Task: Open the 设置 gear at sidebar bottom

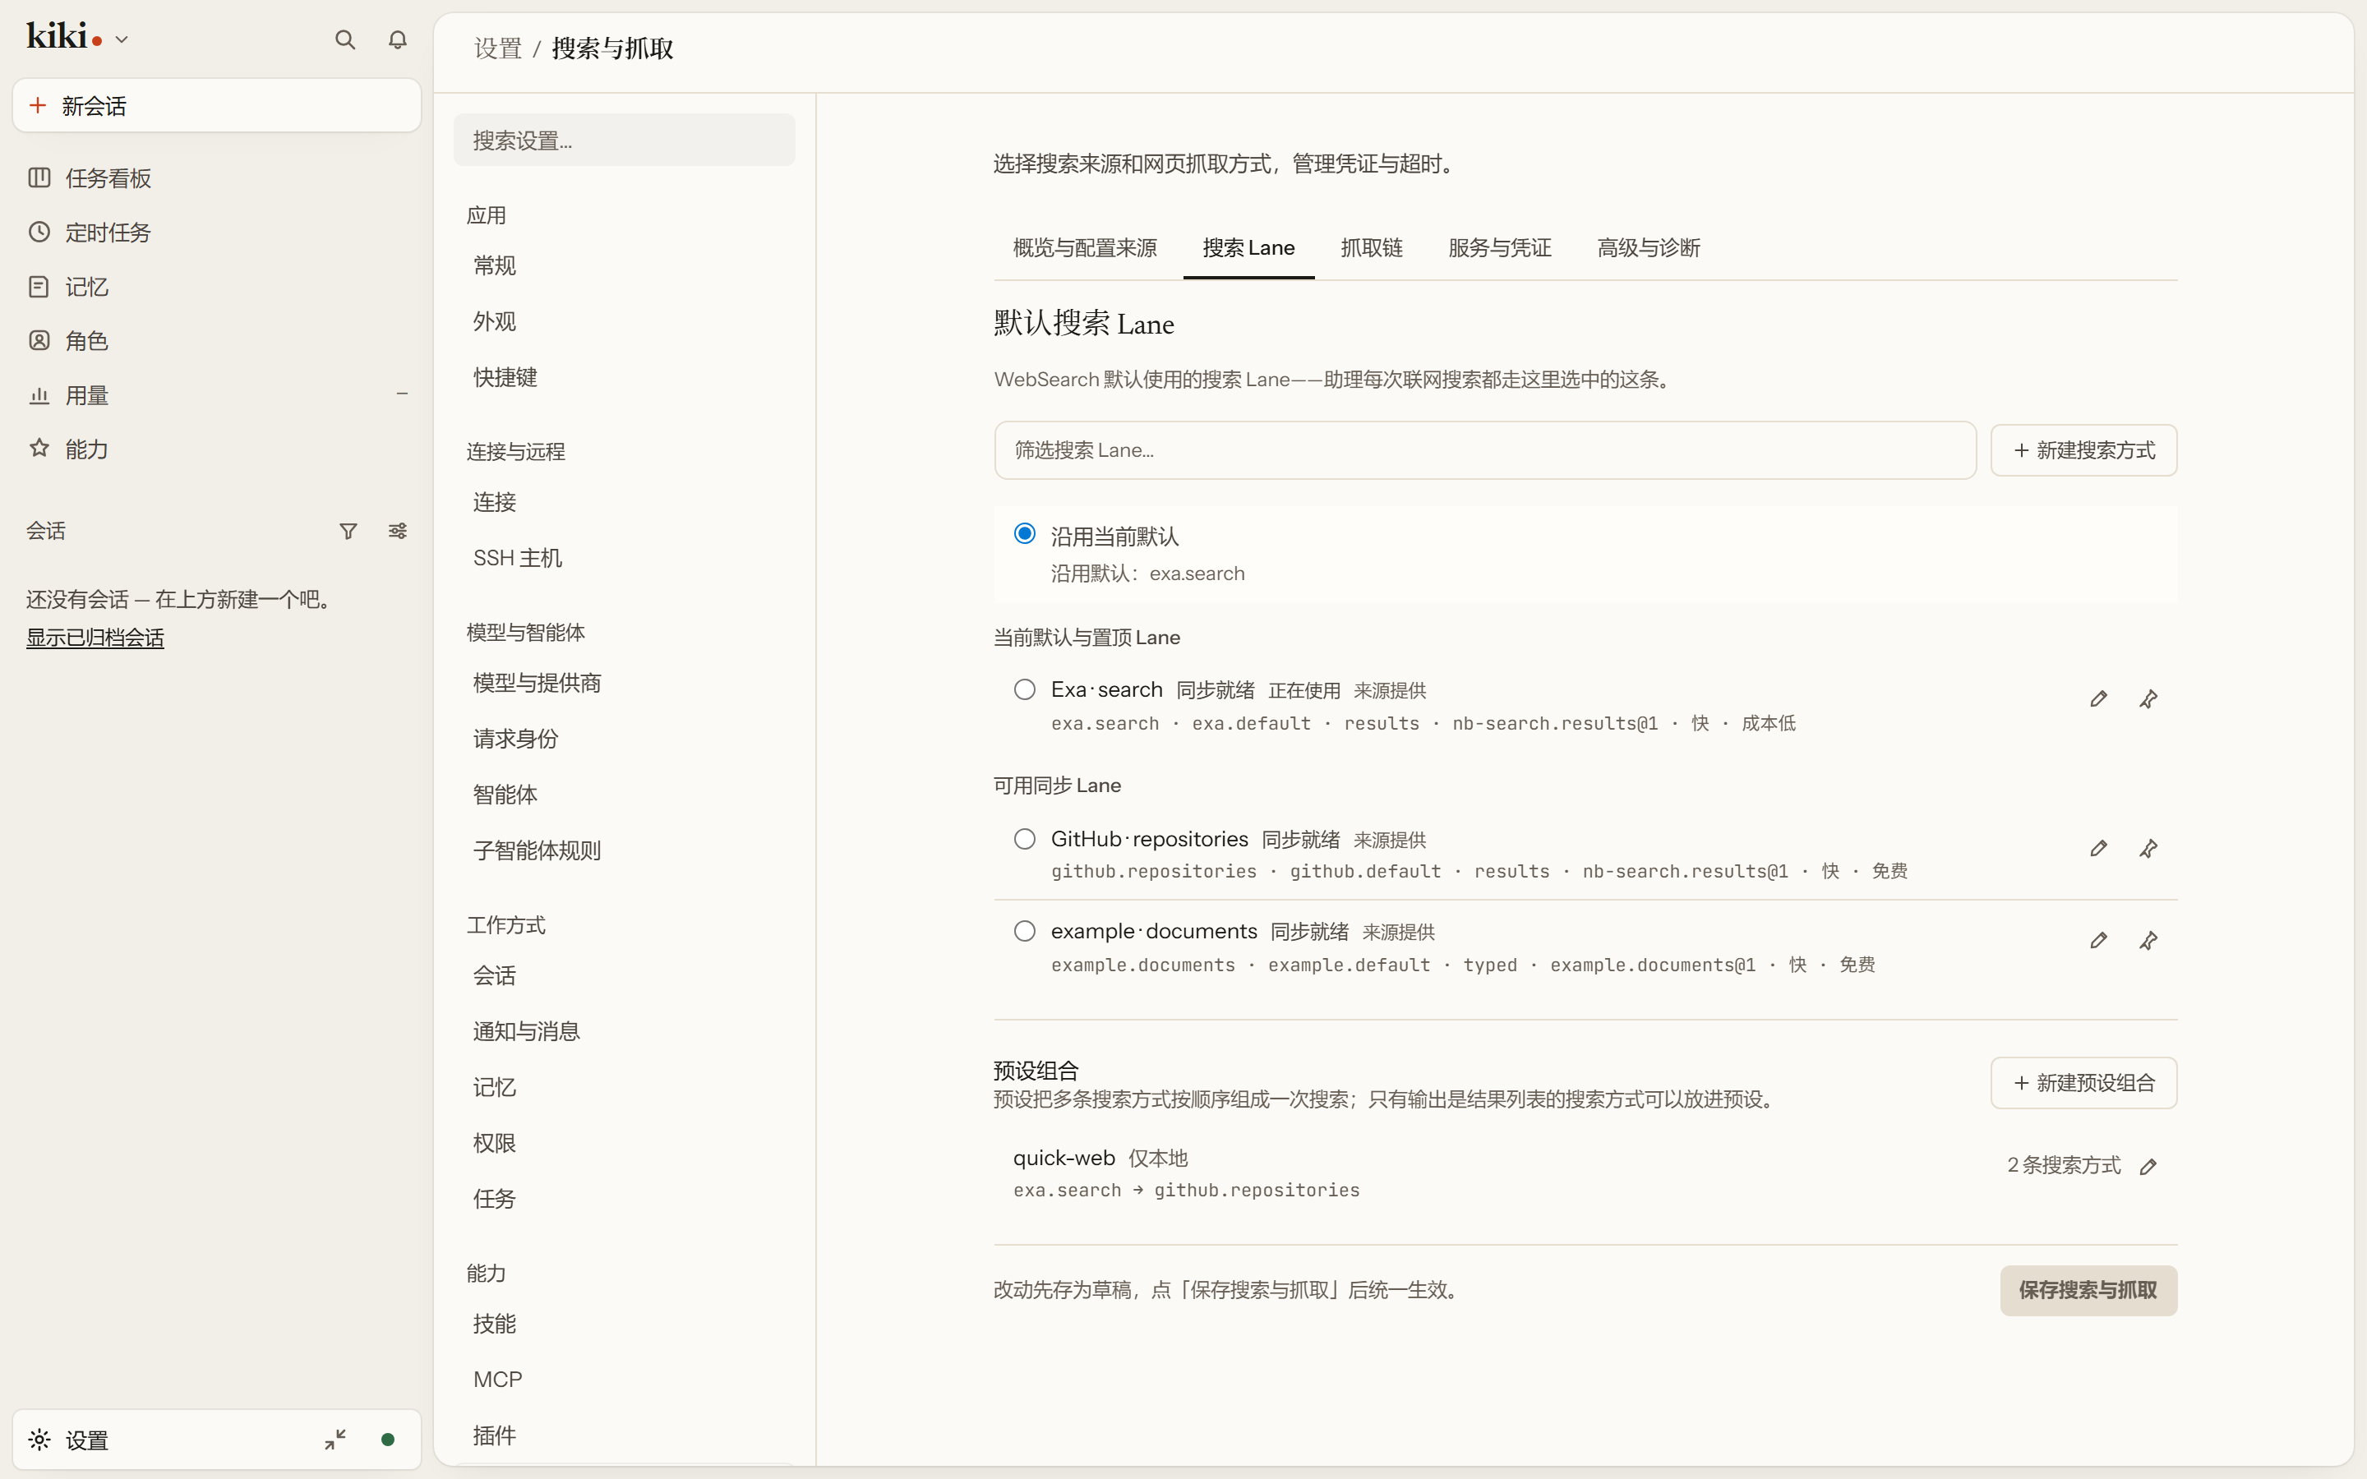Action: tap(39, 1440)
